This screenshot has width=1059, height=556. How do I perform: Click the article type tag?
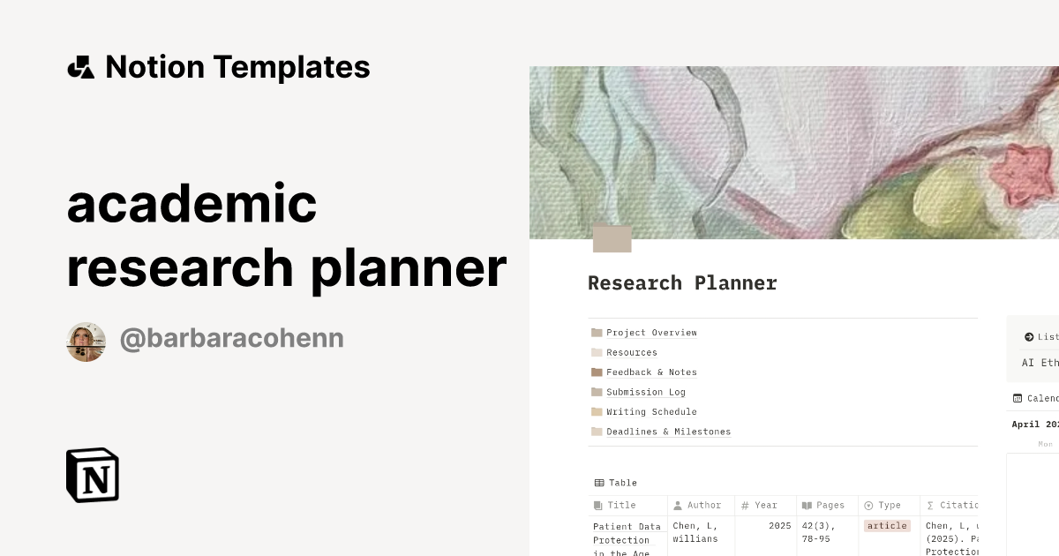[x=886, y=525]
